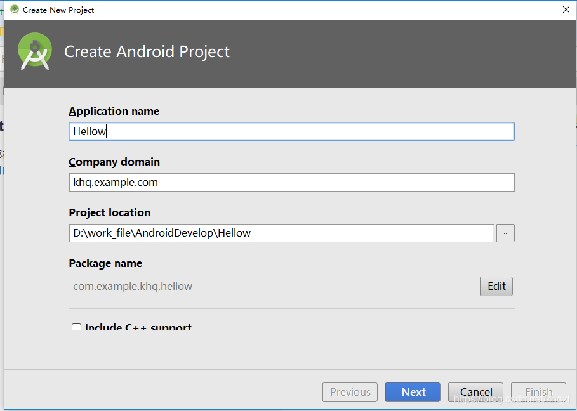Cancel the project creation
This screenshot has width=577, height=411.
pos(475,392)
